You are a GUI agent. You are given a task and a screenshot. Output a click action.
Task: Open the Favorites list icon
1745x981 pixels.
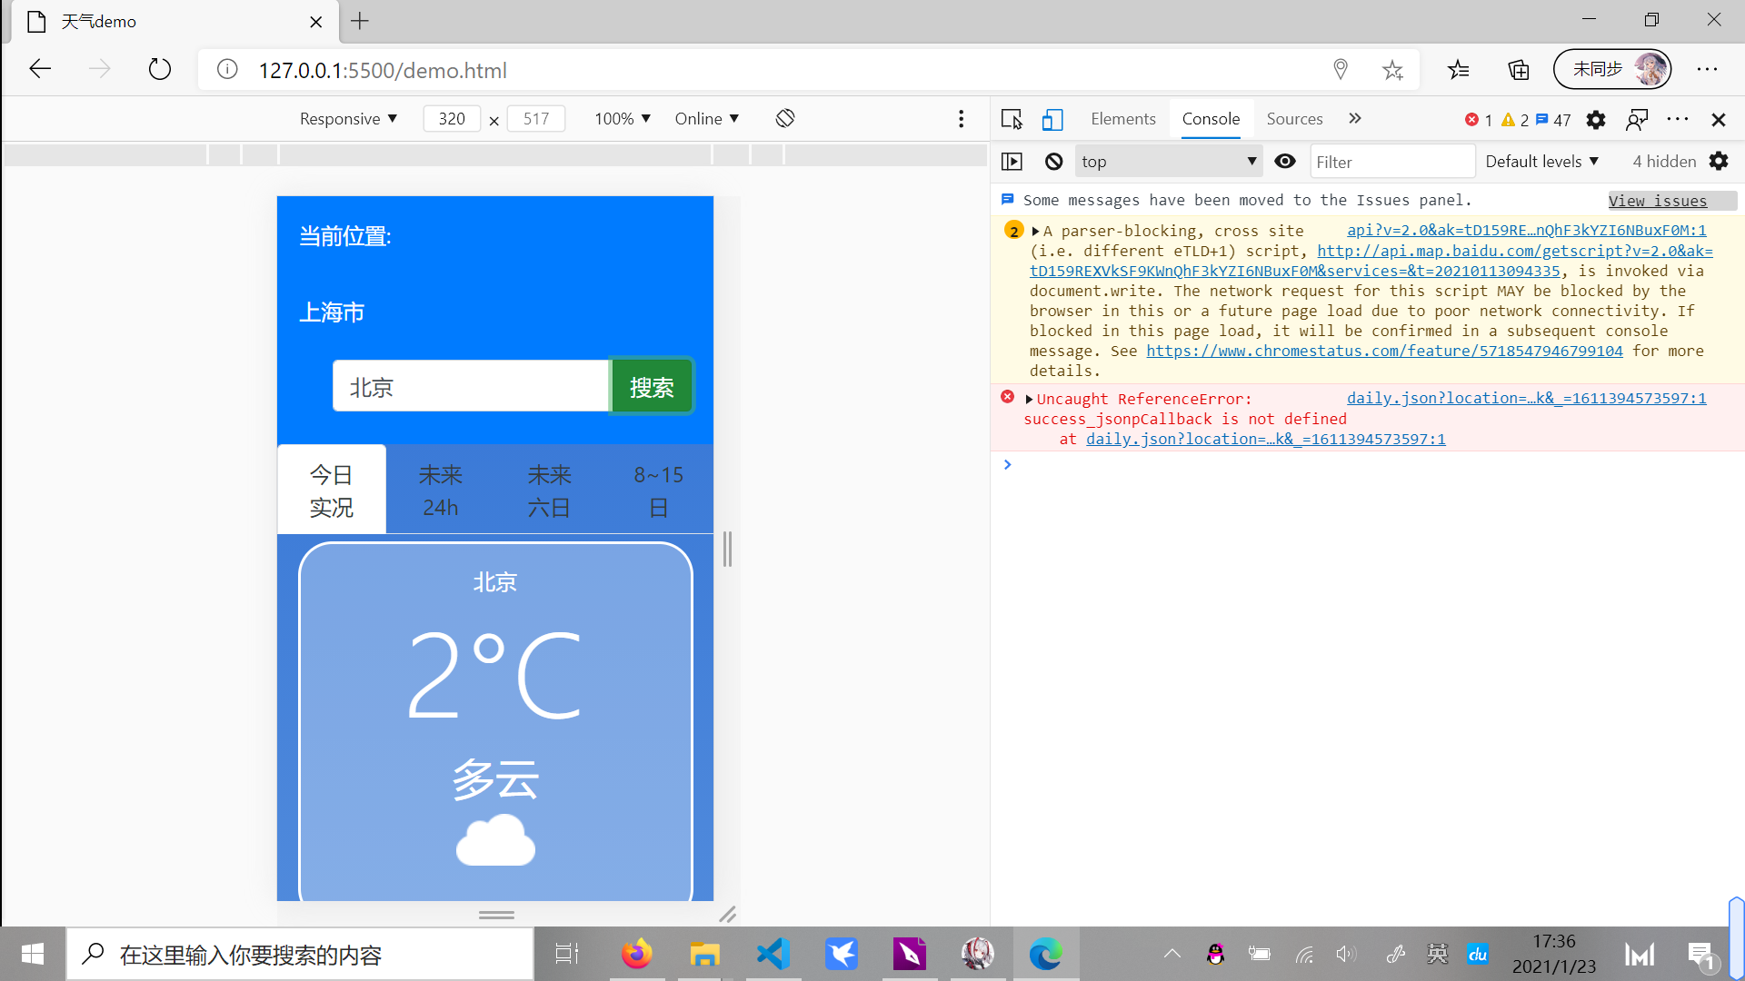[x=1459, y=70]
